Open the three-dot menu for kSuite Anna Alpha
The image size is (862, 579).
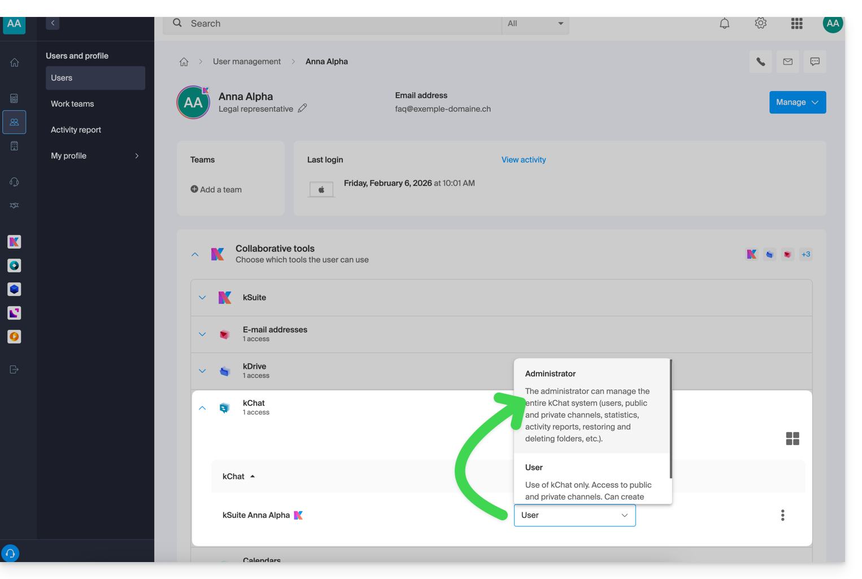pos(782,515)
